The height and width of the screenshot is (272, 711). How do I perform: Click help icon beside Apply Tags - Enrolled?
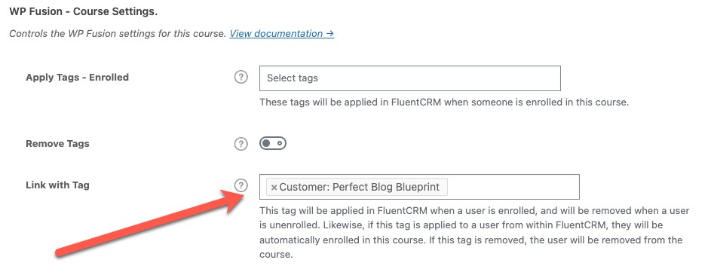click(x=241, y=78)
